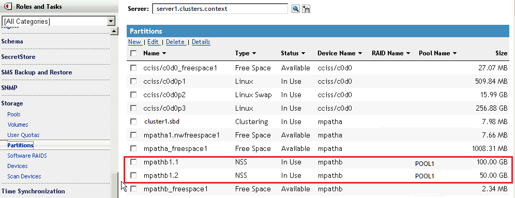The image size is (515, 198).
Task: Open the Type column sort arrow
Action: coord(254,53)
